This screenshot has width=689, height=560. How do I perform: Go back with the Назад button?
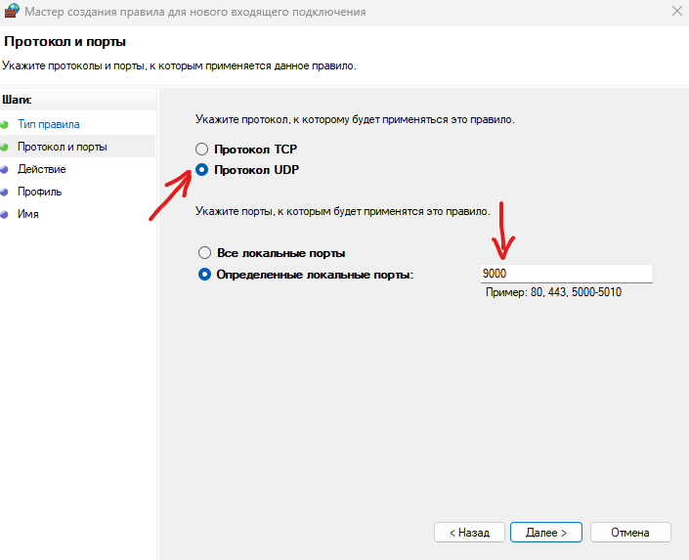coord(469,533)
